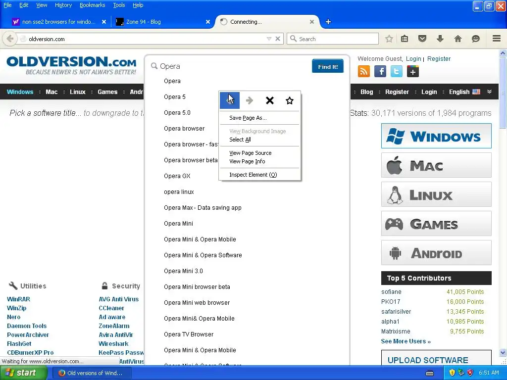Viewport: 507px width, 380px height.
Task: Click the oldversion.com address bar
Action: pyautogui.click(x=142, y=39)
